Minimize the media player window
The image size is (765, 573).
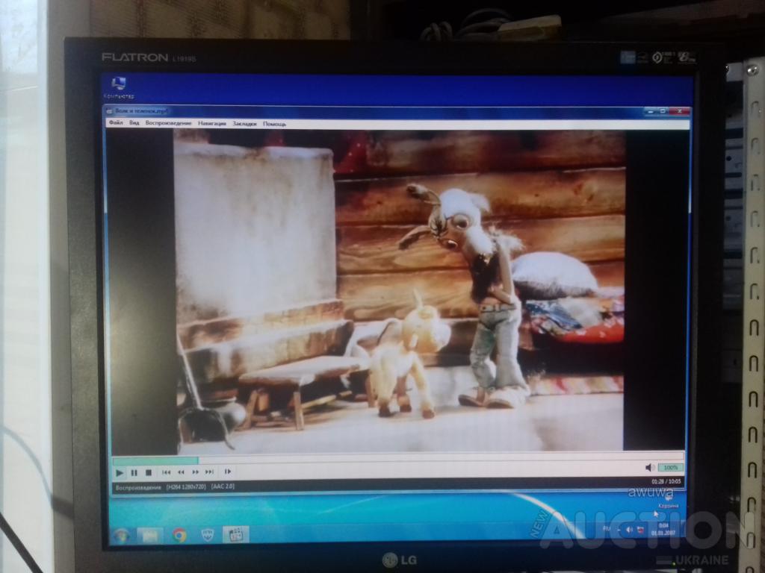tap(650, 112)
